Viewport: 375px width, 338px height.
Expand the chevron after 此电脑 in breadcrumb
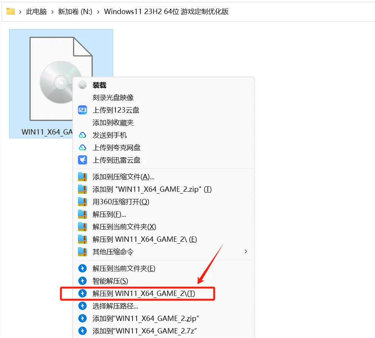52,12
